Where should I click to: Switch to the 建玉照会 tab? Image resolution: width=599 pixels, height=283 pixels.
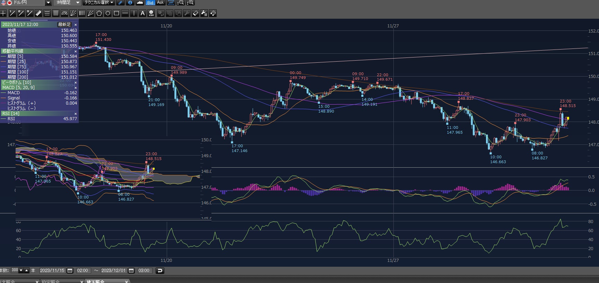pos(95,281)
